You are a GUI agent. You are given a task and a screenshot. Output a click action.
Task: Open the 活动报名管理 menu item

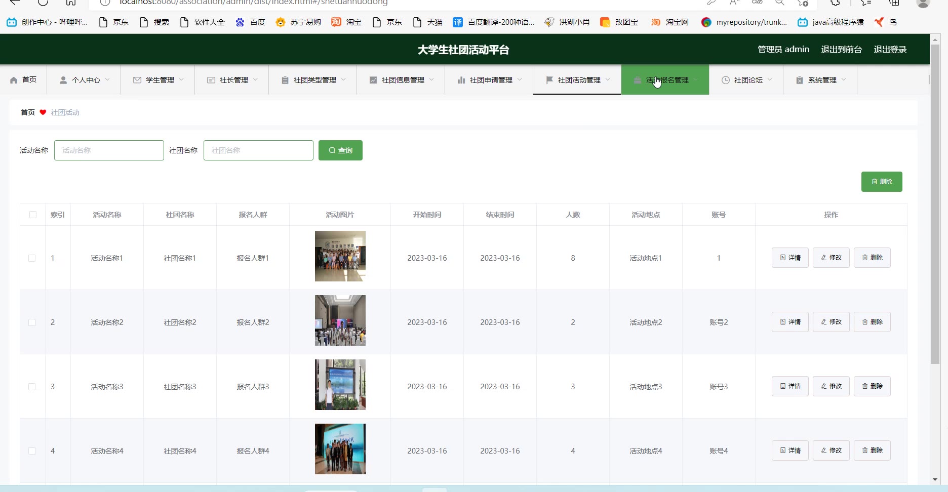[x=666, y=80]
